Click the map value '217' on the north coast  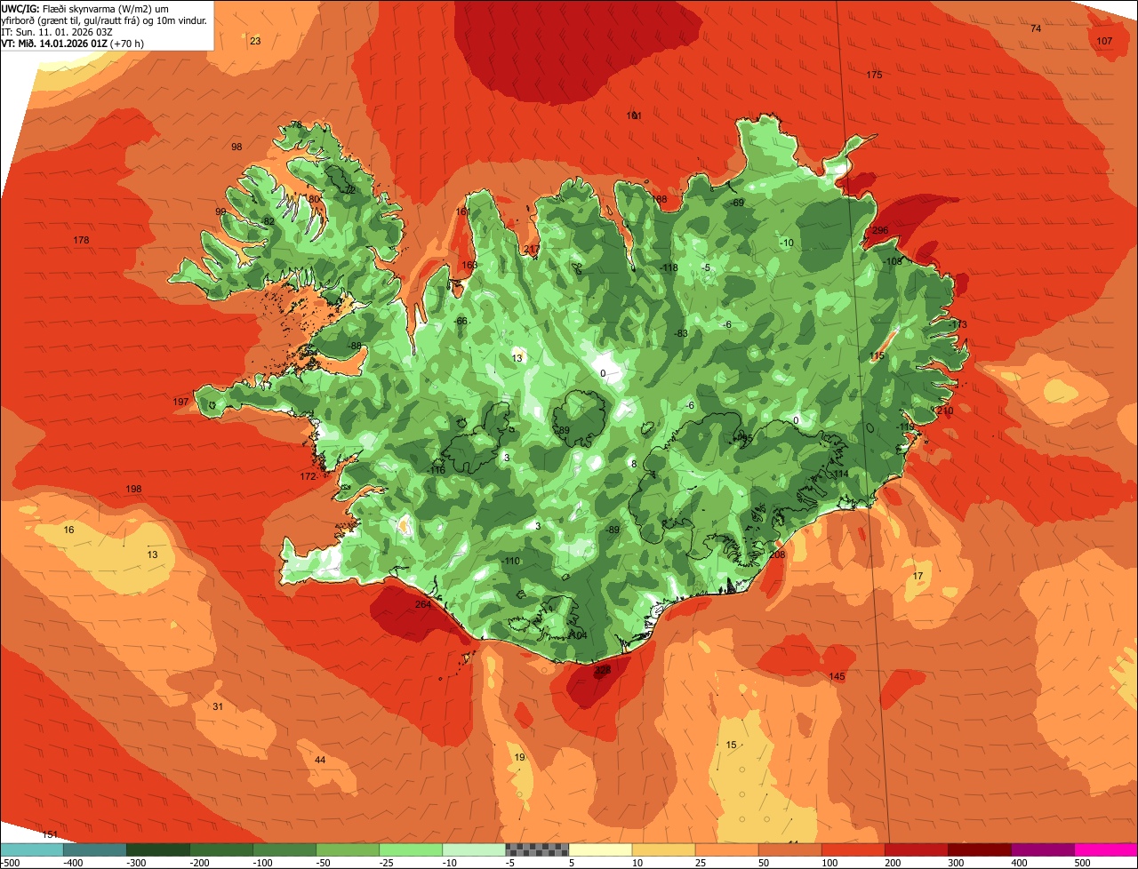point(532,250)
